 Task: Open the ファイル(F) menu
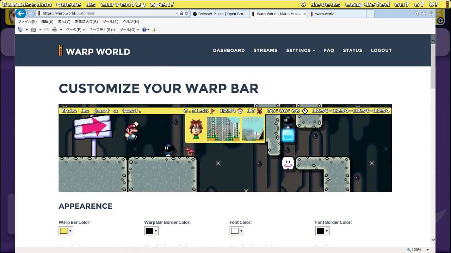pos(27,21)
